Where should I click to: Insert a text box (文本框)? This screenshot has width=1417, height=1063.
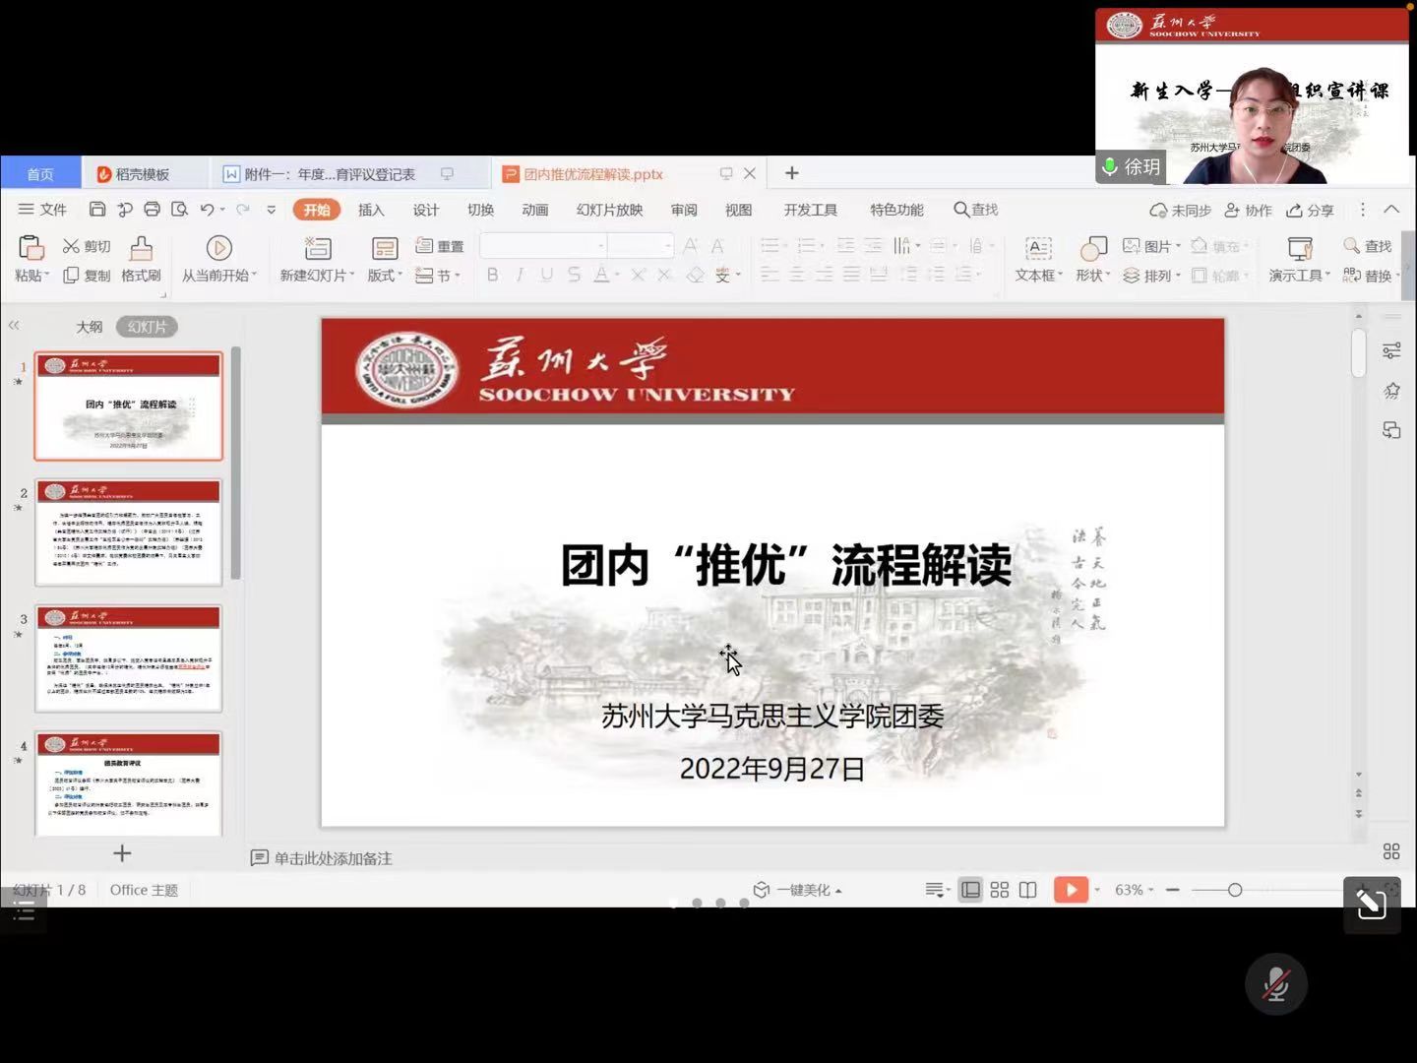coord(1038,248)
